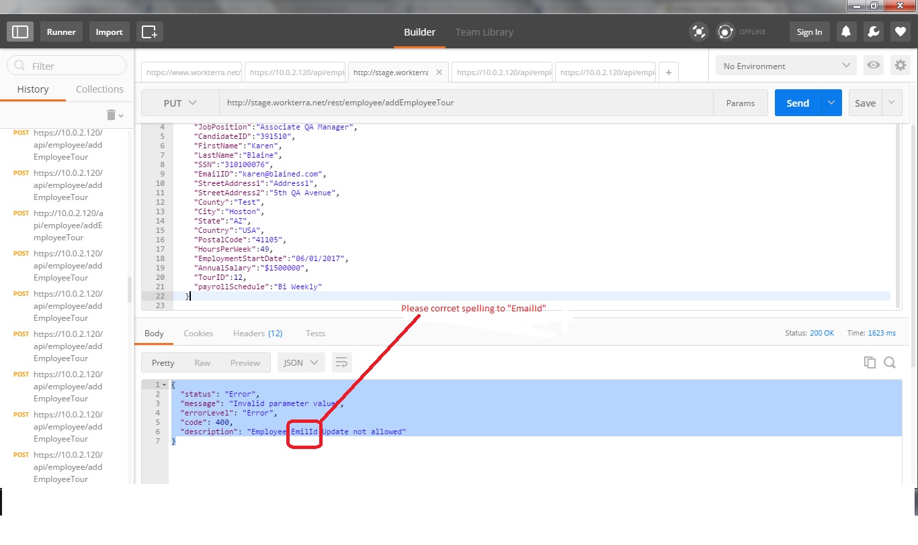This screenshot has height=545, width=918.
Task: Click the heart icon in header
Action: [x=900, y=32]
